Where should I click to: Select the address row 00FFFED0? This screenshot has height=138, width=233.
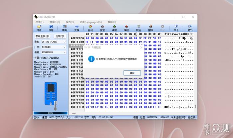tap(77, 42)
